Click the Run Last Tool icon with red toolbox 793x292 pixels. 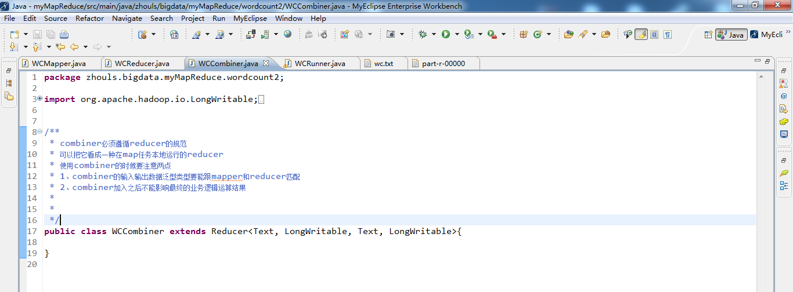[x=492, y=35]
